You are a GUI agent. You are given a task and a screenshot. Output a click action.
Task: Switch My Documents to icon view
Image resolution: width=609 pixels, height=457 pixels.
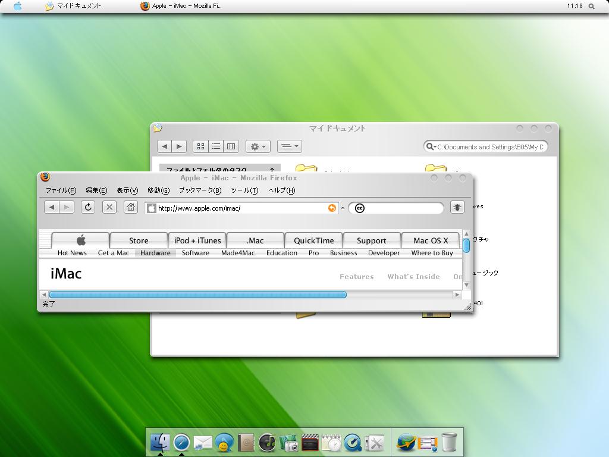coord(200,146)
